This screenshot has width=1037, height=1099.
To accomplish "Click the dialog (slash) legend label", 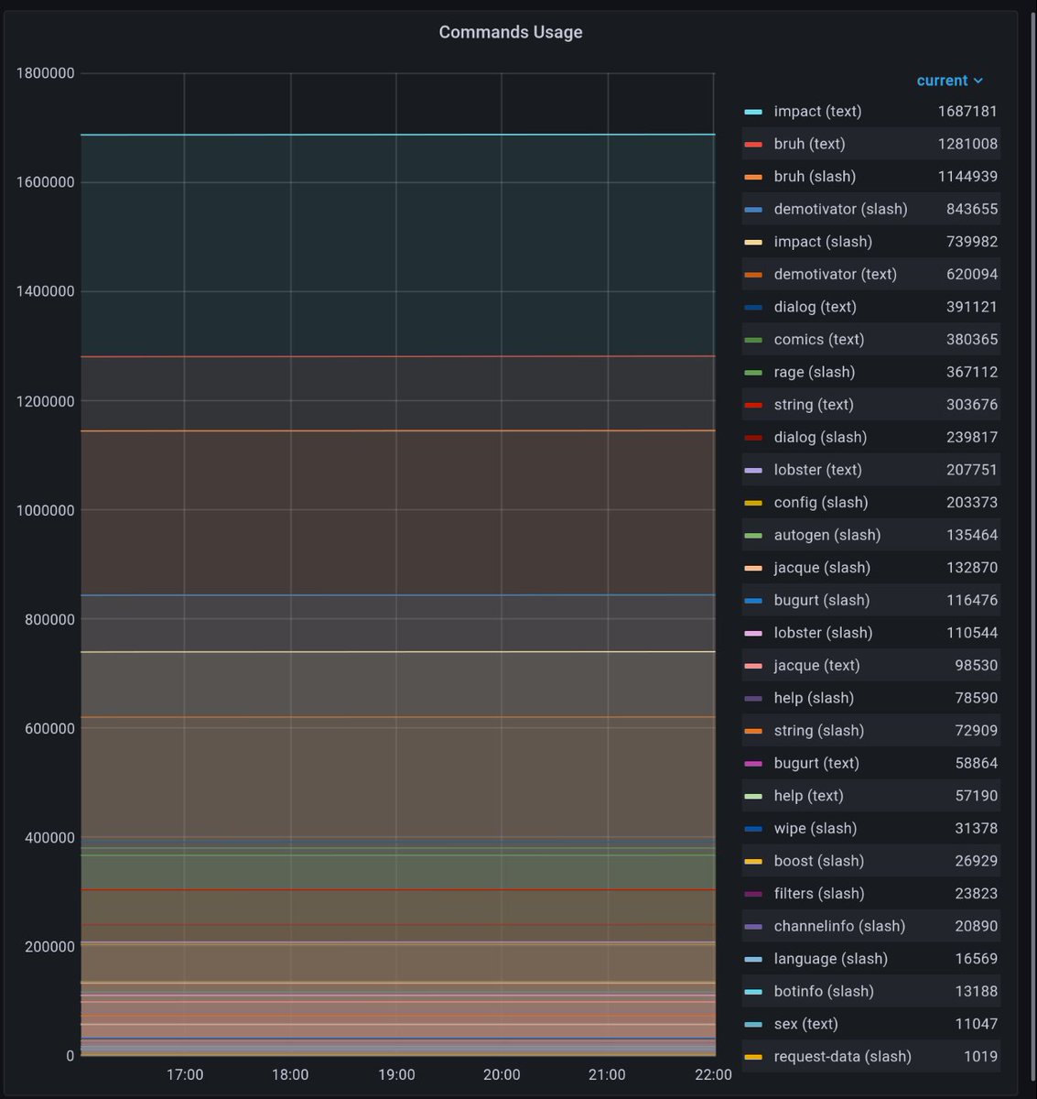I will point(820,437).
